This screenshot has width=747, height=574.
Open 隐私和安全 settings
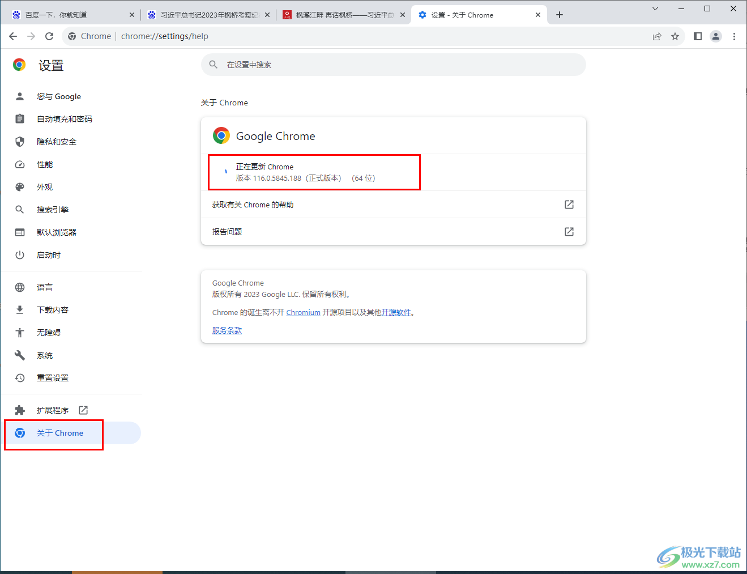click(71, 142)
